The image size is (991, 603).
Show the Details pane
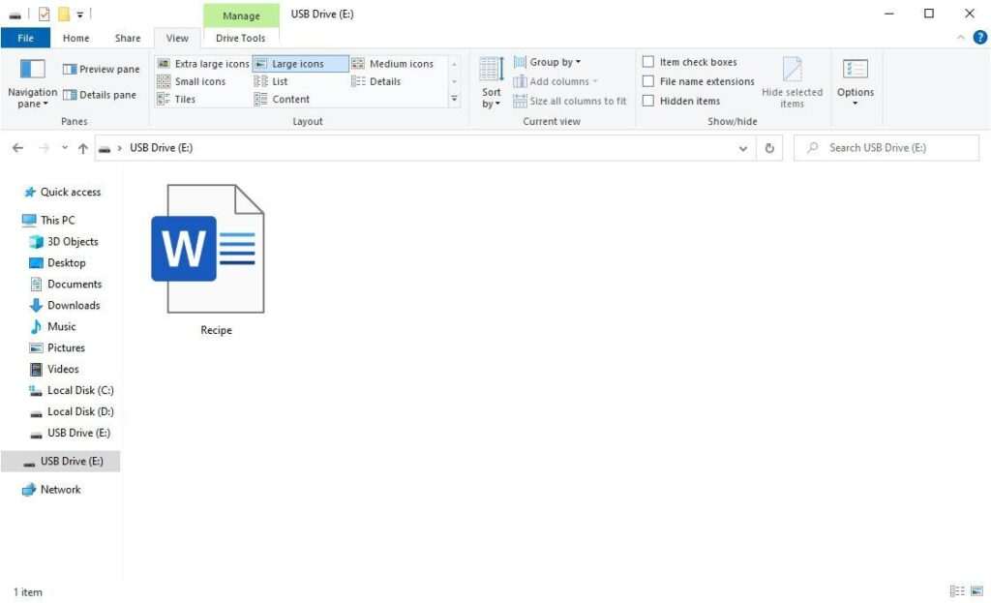pyautogui.click(x=100, y=95)
